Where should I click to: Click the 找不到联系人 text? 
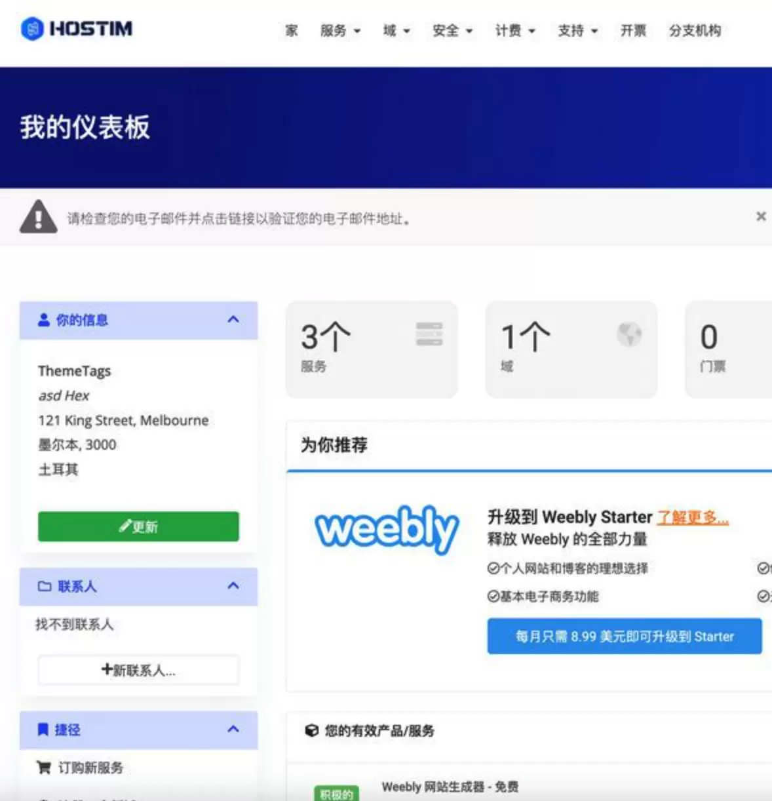pyautogui.click(x=74, y=624)
